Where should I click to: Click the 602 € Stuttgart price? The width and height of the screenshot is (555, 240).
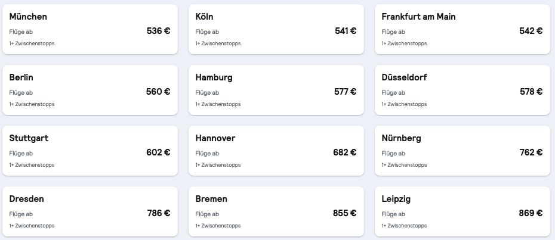[158, 152]
